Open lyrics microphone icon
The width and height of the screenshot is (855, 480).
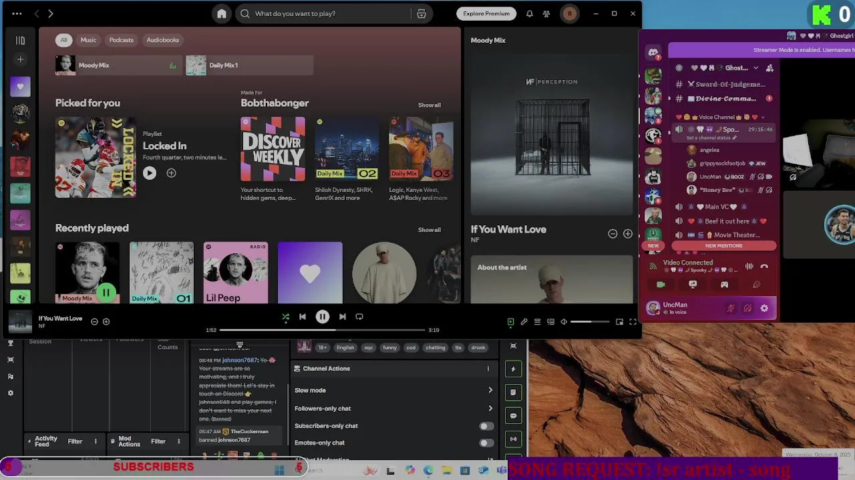(x=524, y=322)
